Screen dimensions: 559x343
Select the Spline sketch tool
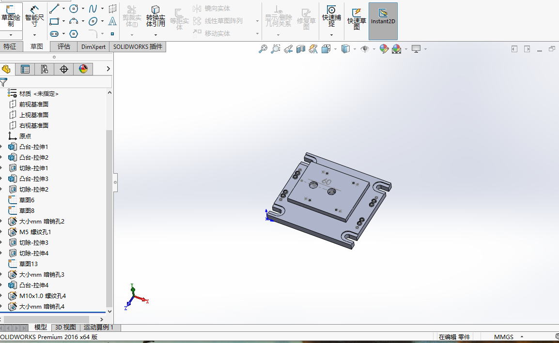93,9
